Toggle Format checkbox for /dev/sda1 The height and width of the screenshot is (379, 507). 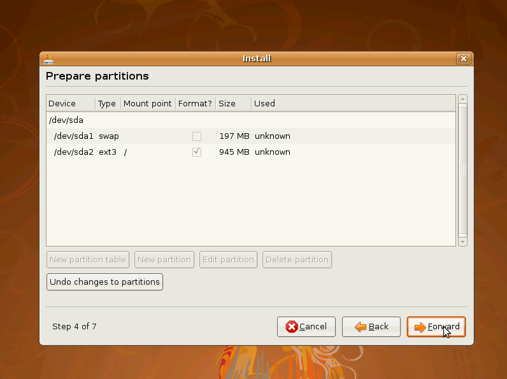click(197, 136)
